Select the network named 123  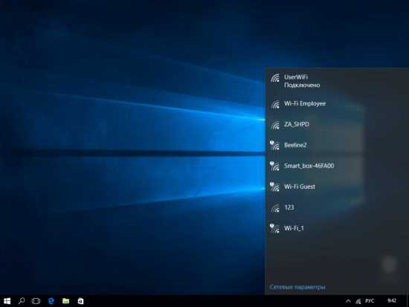(337, 207)
